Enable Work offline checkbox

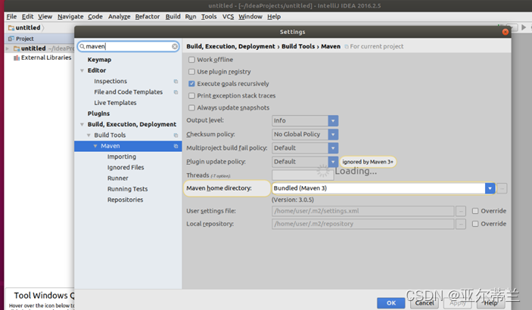(191, 60)
